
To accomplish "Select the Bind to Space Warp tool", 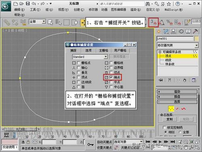I will 23,22.
